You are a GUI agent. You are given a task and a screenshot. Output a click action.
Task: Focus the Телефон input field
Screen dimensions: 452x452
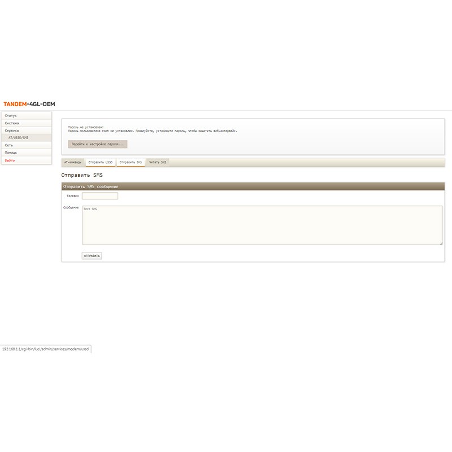click(x=100, y=196)
